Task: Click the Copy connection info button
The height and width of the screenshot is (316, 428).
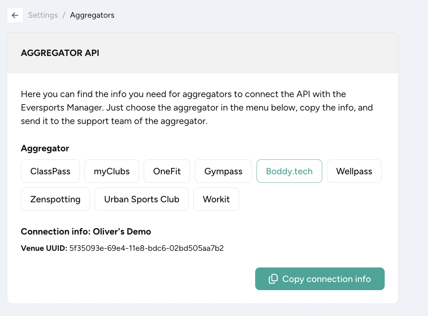Action: coord(320,279)
